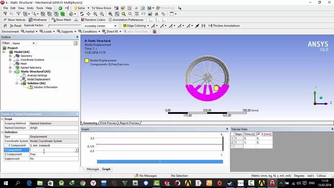The height and width of the screenshot is (188, 334).
Task: Click the refresh icon beside Outline filter
Action: tap(75, 43)
